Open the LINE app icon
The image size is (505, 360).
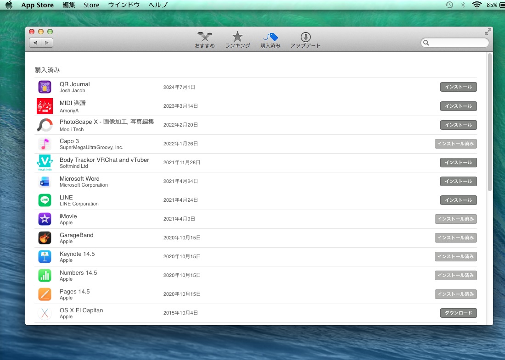pos(45,200)
